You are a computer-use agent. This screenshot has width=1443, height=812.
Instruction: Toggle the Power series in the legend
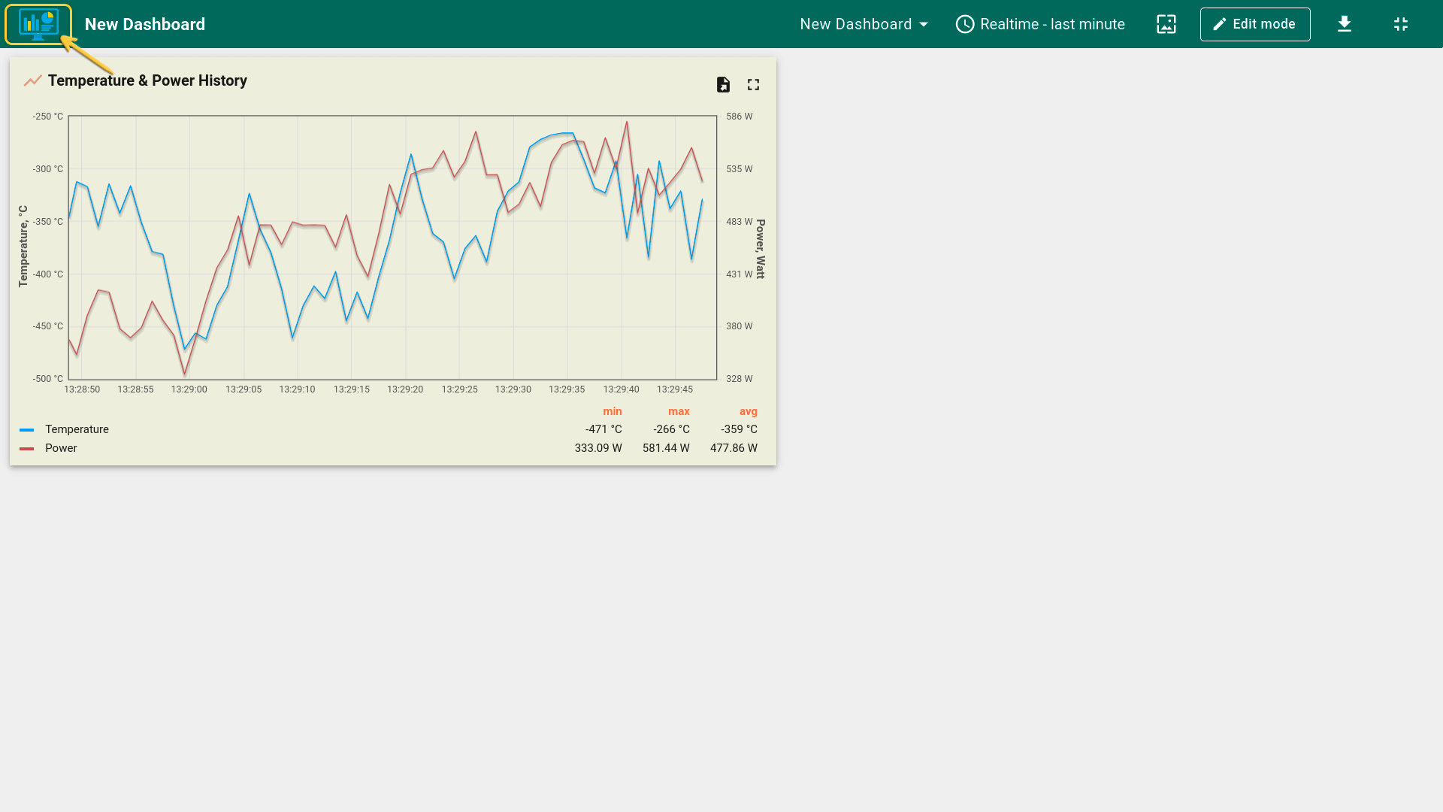pyautogui.click(x=61, y=448)
